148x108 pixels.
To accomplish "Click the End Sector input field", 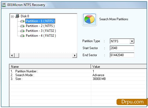I will 122,55.
